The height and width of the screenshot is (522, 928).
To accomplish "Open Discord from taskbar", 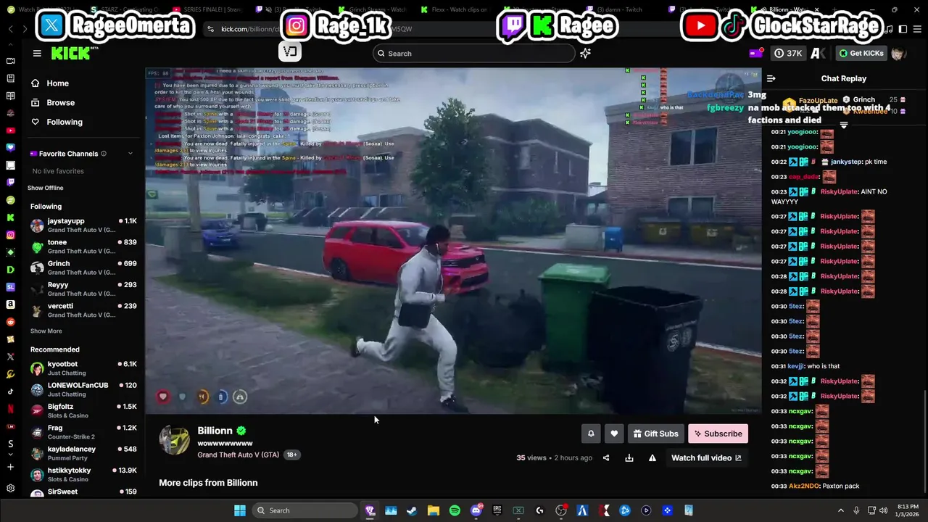I will pyautogui.click(x=476, y=510).
